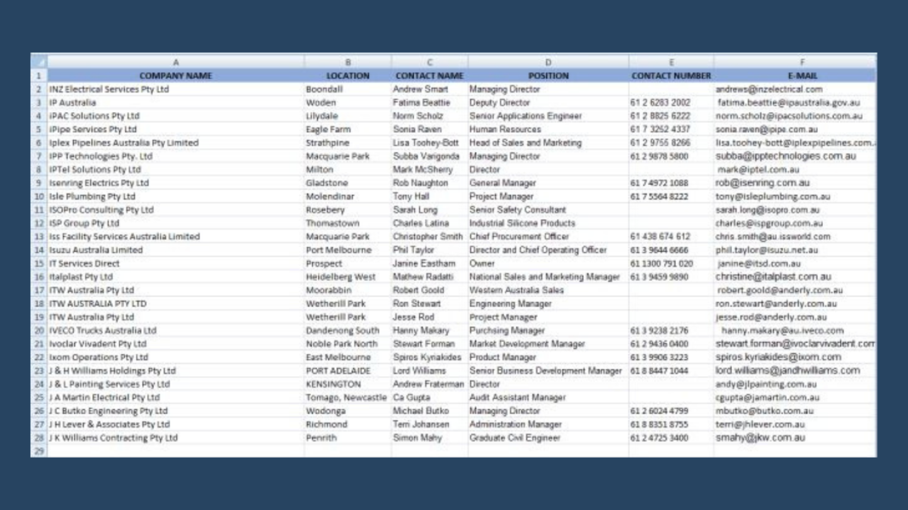The width and height of the screenshot is (908, 510).
Task: Select position Western Australia Sales
Action: tap(548, 290)
